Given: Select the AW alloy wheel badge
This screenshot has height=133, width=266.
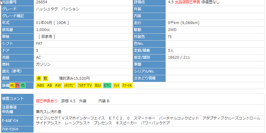Looking at the screenshot, I should click(x=58, y=85).
